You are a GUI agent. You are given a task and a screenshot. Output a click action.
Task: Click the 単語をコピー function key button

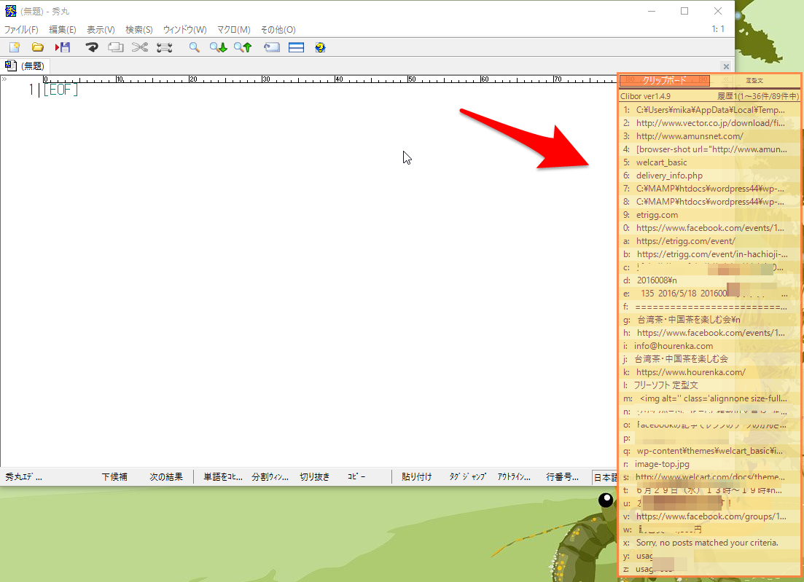(223, 477)
